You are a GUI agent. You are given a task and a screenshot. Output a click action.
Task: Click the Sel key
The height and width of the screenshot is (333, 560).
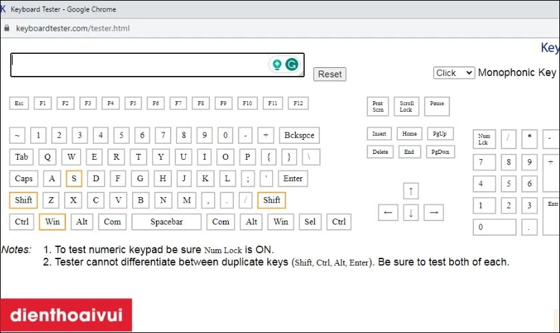tap(310, 222)
